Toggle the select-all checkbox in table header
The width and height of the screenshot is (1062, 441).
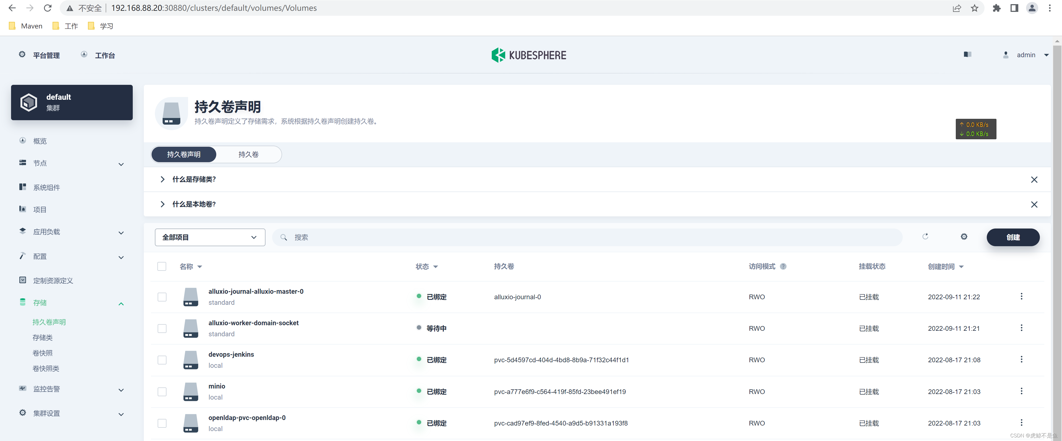coord(162,266)
